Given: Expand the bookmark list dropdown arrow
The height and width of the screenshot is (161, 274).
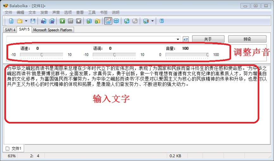Looking at the screenshot, I should pos(153,21).
